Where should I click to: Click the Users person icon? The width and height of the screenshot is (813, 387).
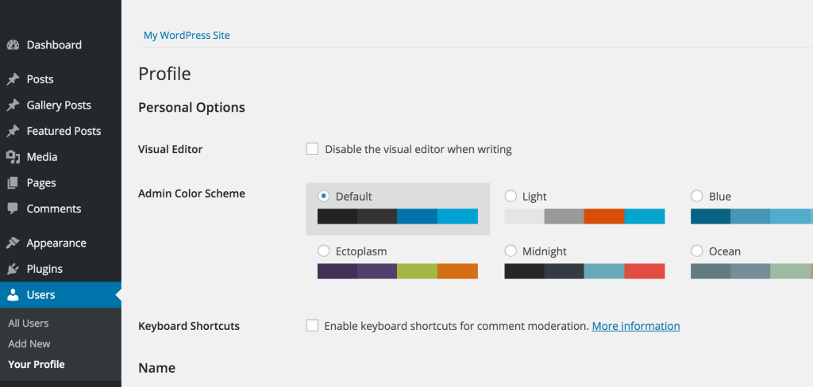(x=13, y=295)
